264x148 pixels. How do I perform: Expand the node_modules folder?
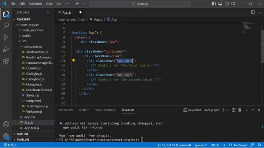33,30
